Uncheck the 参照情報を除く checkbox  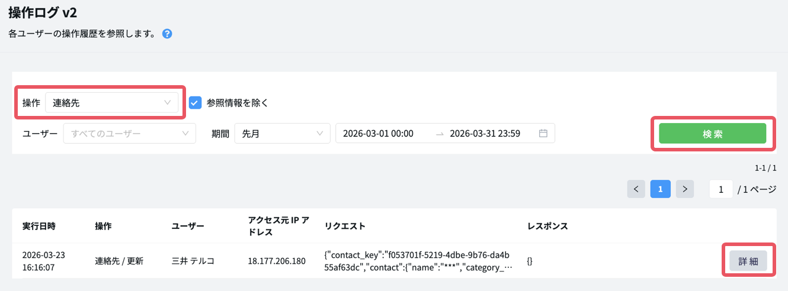coord(196,103)
